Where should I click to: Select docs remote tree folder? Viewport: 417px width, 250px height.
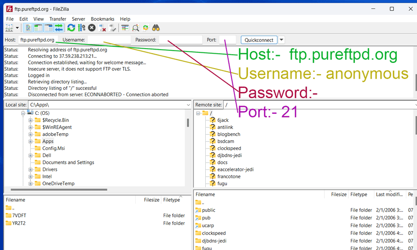[x=222, y=162]
